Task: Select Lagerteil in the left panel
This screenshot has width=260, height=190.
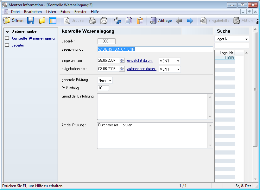Action: point(18,45)
